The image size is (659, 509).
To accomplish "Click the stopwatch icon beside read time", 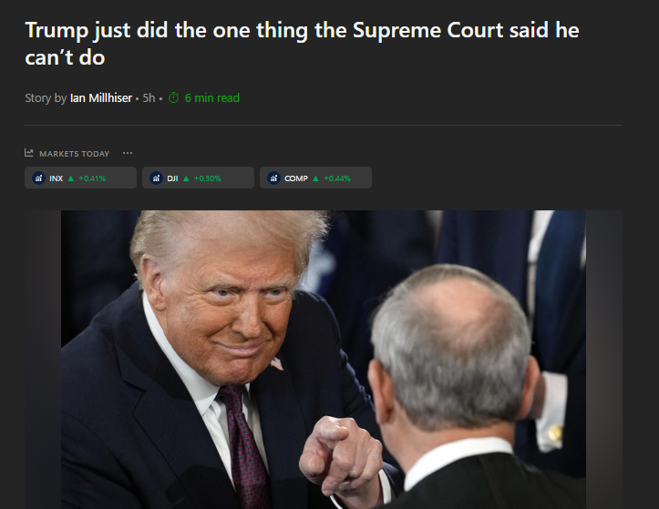I will pos(173,97).
